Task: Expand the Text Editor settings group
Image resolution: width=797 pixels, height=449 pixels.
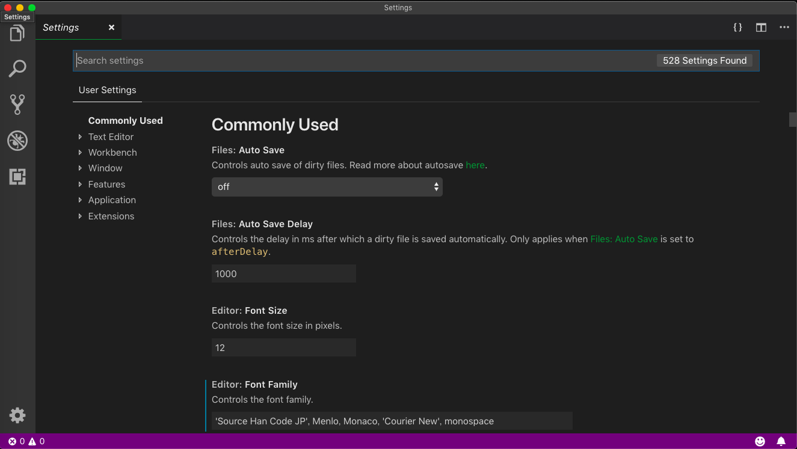Action: (80, 137)
